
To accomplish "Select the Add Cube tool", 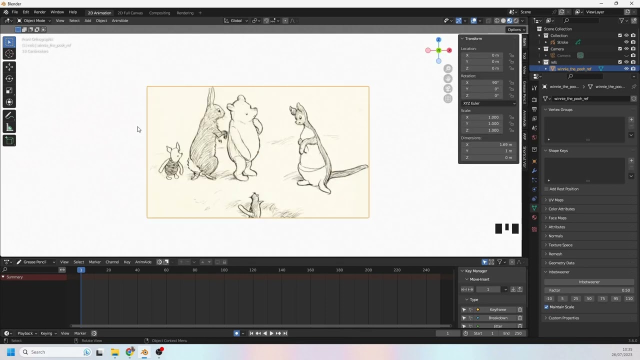I will (x=9, y=140).
